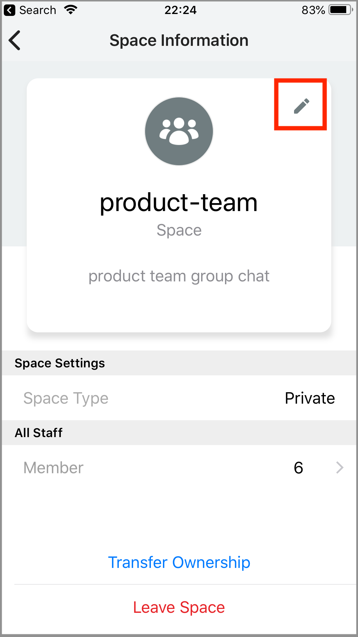Select the Private space type value
This screenshot has height=637, width=358.
tap(310, 398)
